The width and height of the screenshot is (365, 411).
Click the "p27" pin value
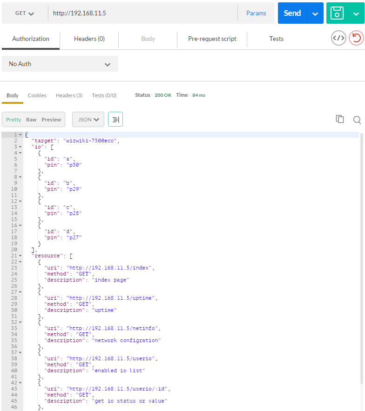(74, 237)
